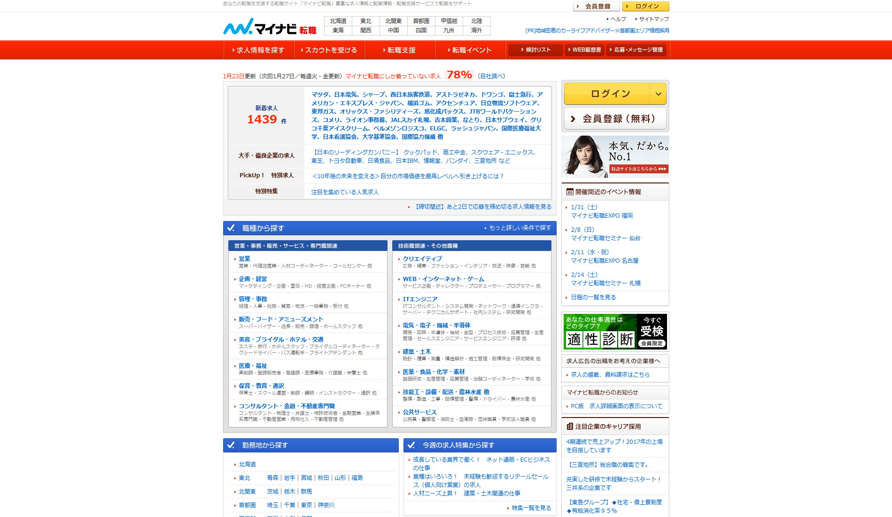Open 建築・土木 job category
The width and height of the screenshot is (892, 517).
417,352
